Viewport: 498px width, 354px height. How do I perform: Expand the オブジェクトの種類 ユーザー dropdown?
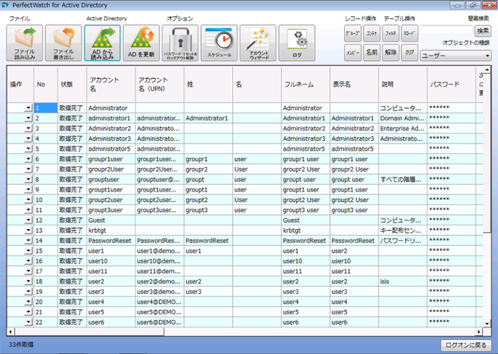tap(456, 56)
